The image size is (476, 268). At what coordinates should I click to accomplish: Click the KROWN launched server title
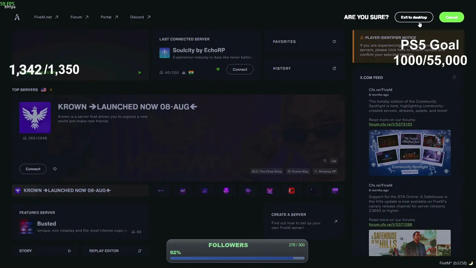[x=128, y=107]
